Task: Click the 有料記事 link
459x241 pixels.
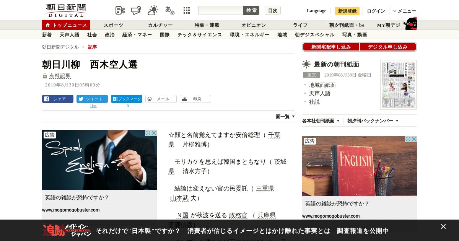Action: point(60,76)
